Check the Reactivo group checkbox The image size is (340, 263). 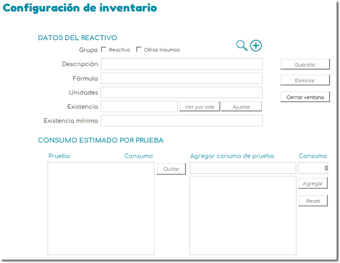point(104,50)
